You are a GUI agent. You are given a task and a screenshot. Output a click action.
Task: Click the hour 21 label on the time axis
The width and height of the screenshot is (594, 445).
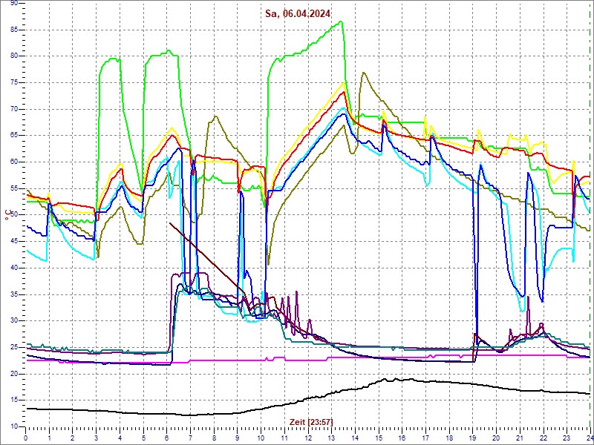click(520, 438)
